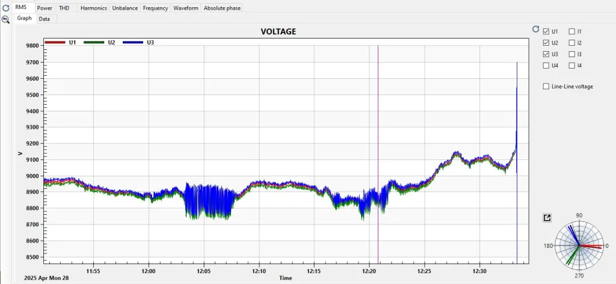Switch to the THD tab

point(64,8)
